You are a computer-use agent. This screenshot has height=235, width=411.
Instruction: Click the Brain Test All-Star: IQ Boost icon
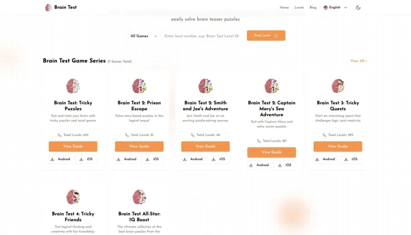click(139, 197)
